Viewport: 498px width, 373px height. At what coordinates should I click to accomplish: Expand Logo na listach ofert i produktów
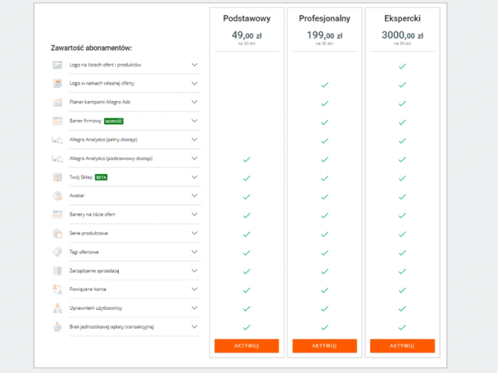click(x=194, y=65)
